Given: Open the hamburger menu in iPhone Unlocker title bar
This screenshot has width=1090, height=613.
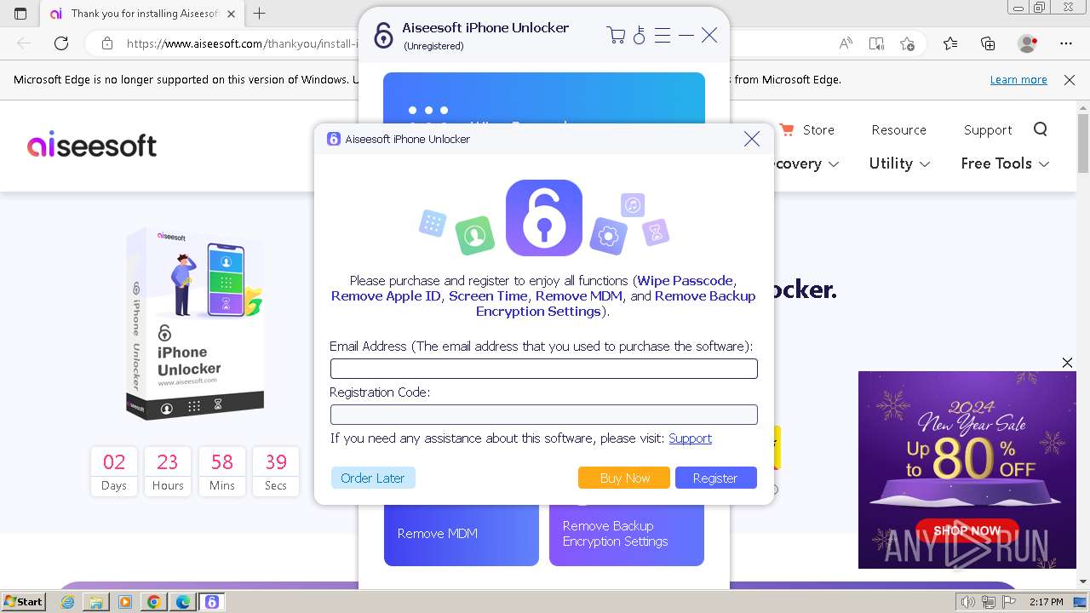Looking at the screenshot, I should point(663,35).
